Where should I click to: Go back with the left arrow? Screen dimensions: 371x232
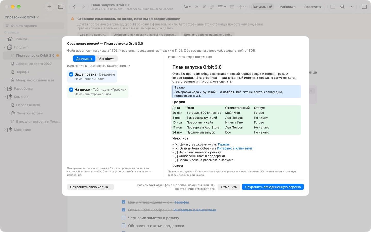[74, 7]
